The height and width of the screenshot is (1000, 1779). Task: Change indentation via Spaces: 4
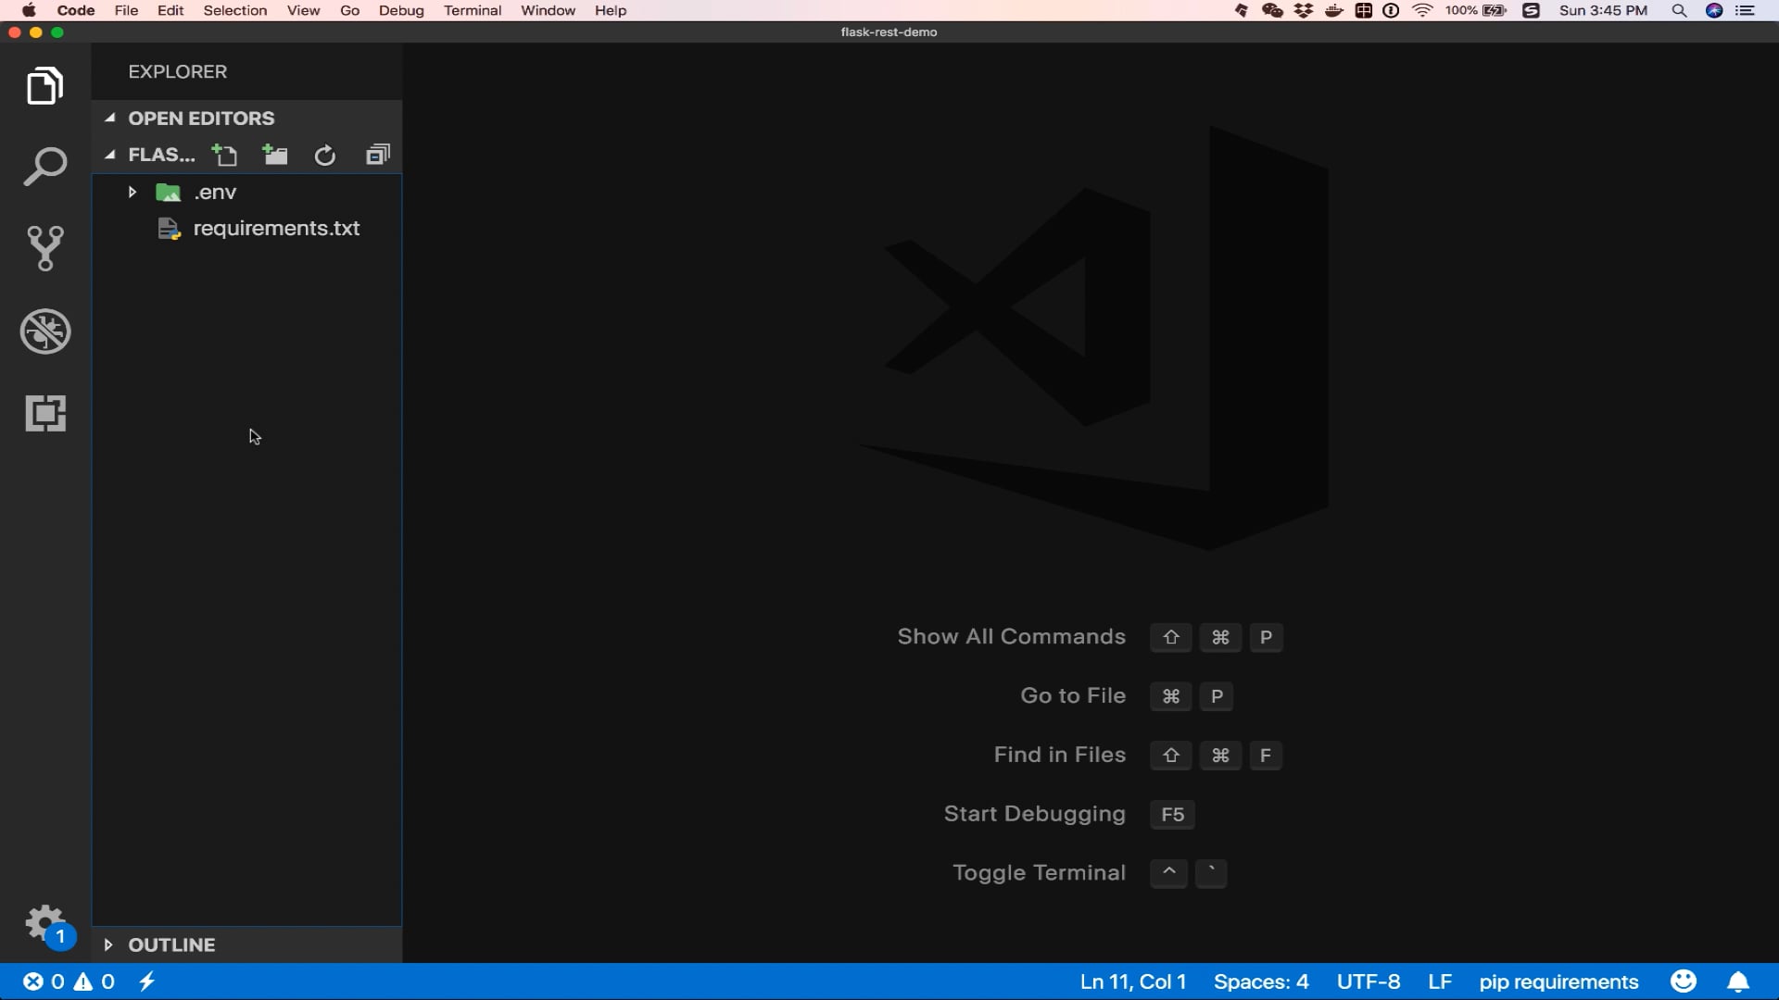coord(1260,981)
